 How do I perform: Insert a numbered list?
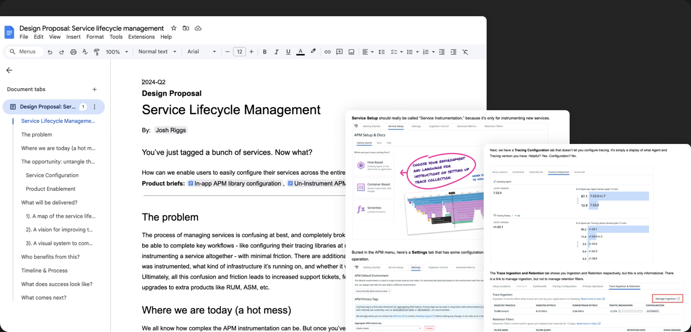(425, 52)
